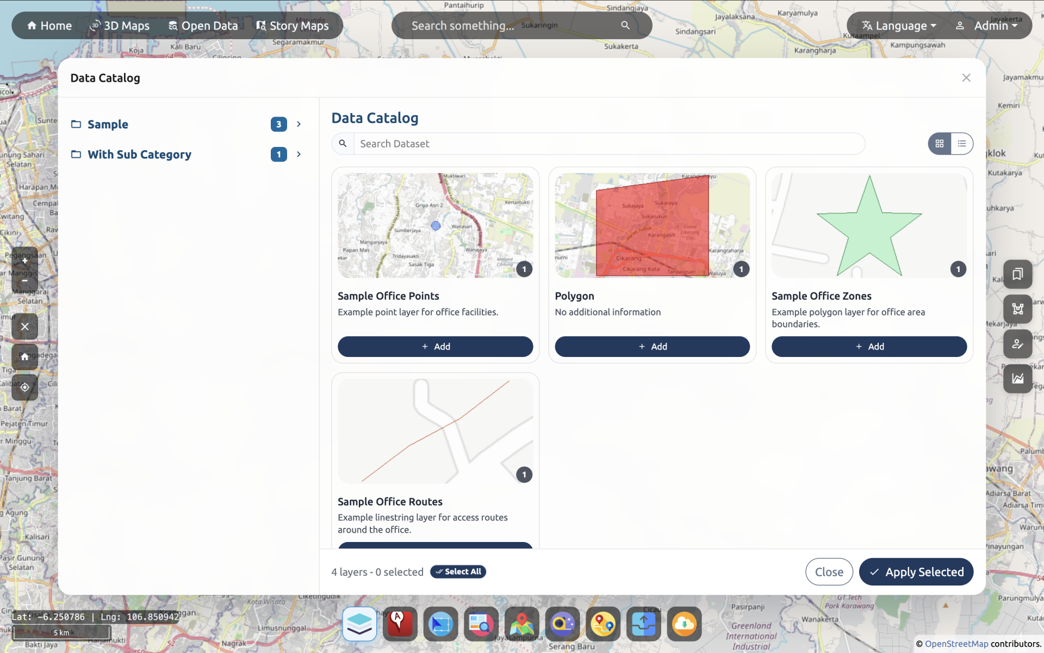Screen dimensions: 1044x653
Task: Open 3D Maps from navigation bar
Action: tap(120, 26)
